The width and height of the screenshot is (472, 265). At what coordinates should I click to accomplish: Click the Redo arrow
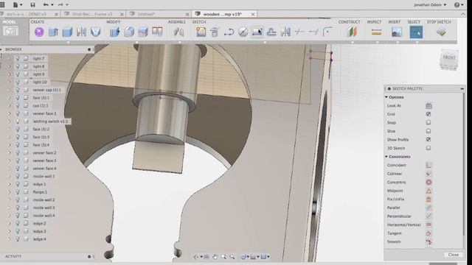[x=60, y=4]
